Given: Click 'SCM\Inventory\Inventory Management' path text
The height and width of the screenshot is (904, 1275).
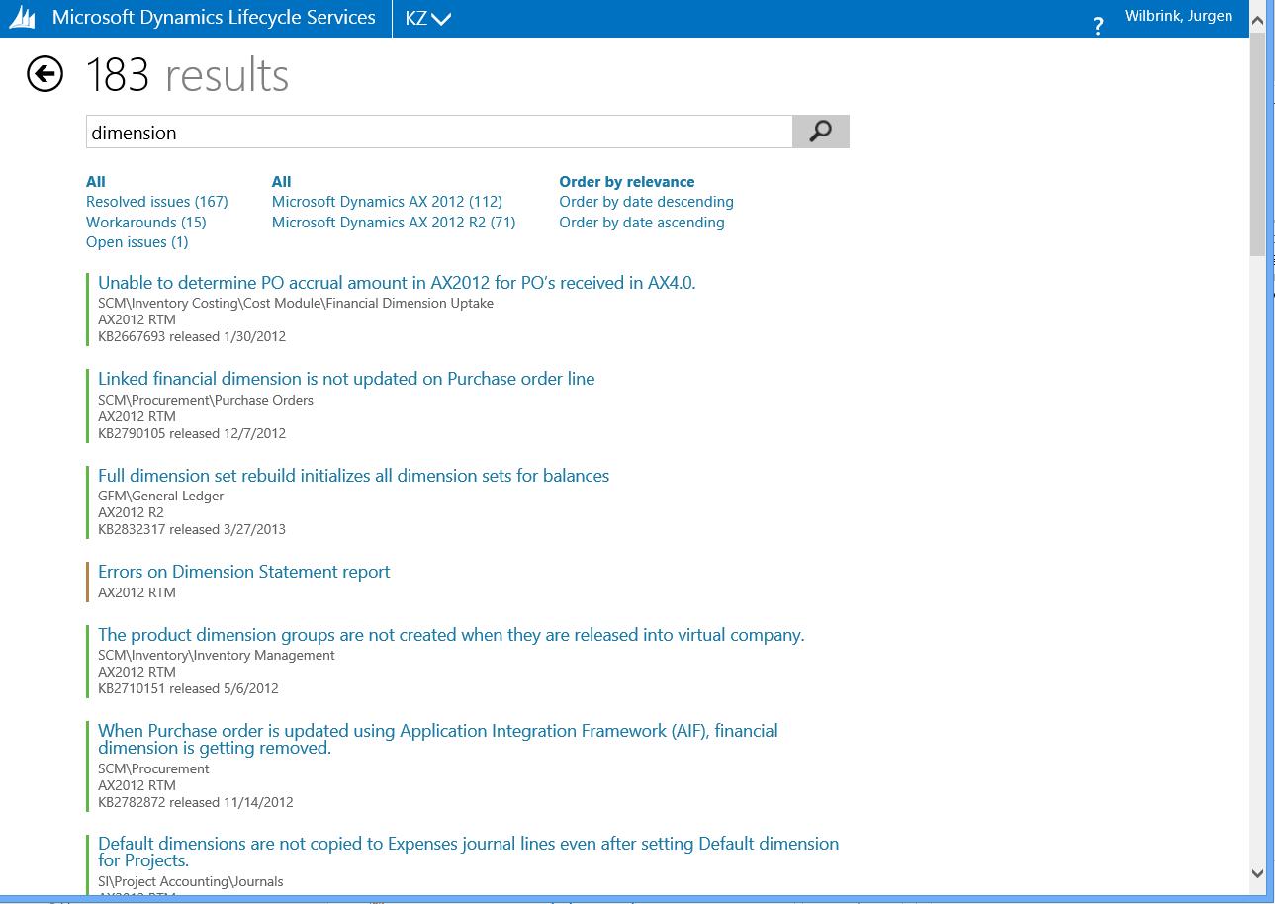Looking at the screenshot, I should (217, 655).
